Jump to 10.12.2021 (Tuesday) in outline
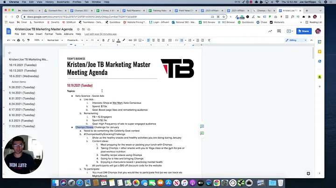 pyautogui.click(x=23, y=71)
